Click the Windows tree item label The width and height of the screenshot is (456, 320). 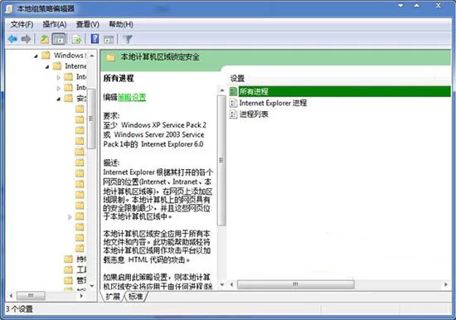point(70,56)
